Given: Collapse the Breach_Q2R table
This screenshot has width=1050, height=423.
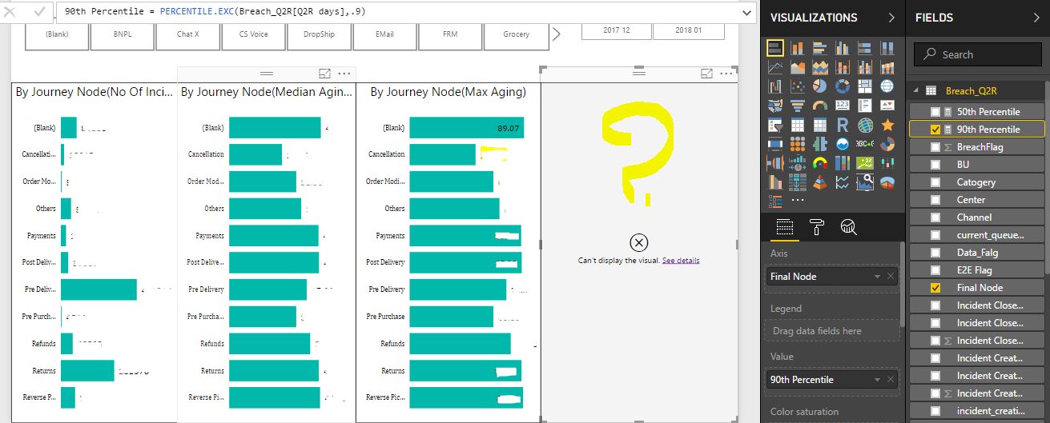Looking at the screenshot, I should (915, 91).
